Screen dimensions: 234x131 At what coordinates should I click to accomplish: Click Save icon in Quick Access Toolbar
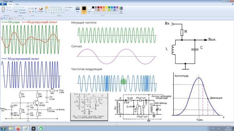(1, 18)
